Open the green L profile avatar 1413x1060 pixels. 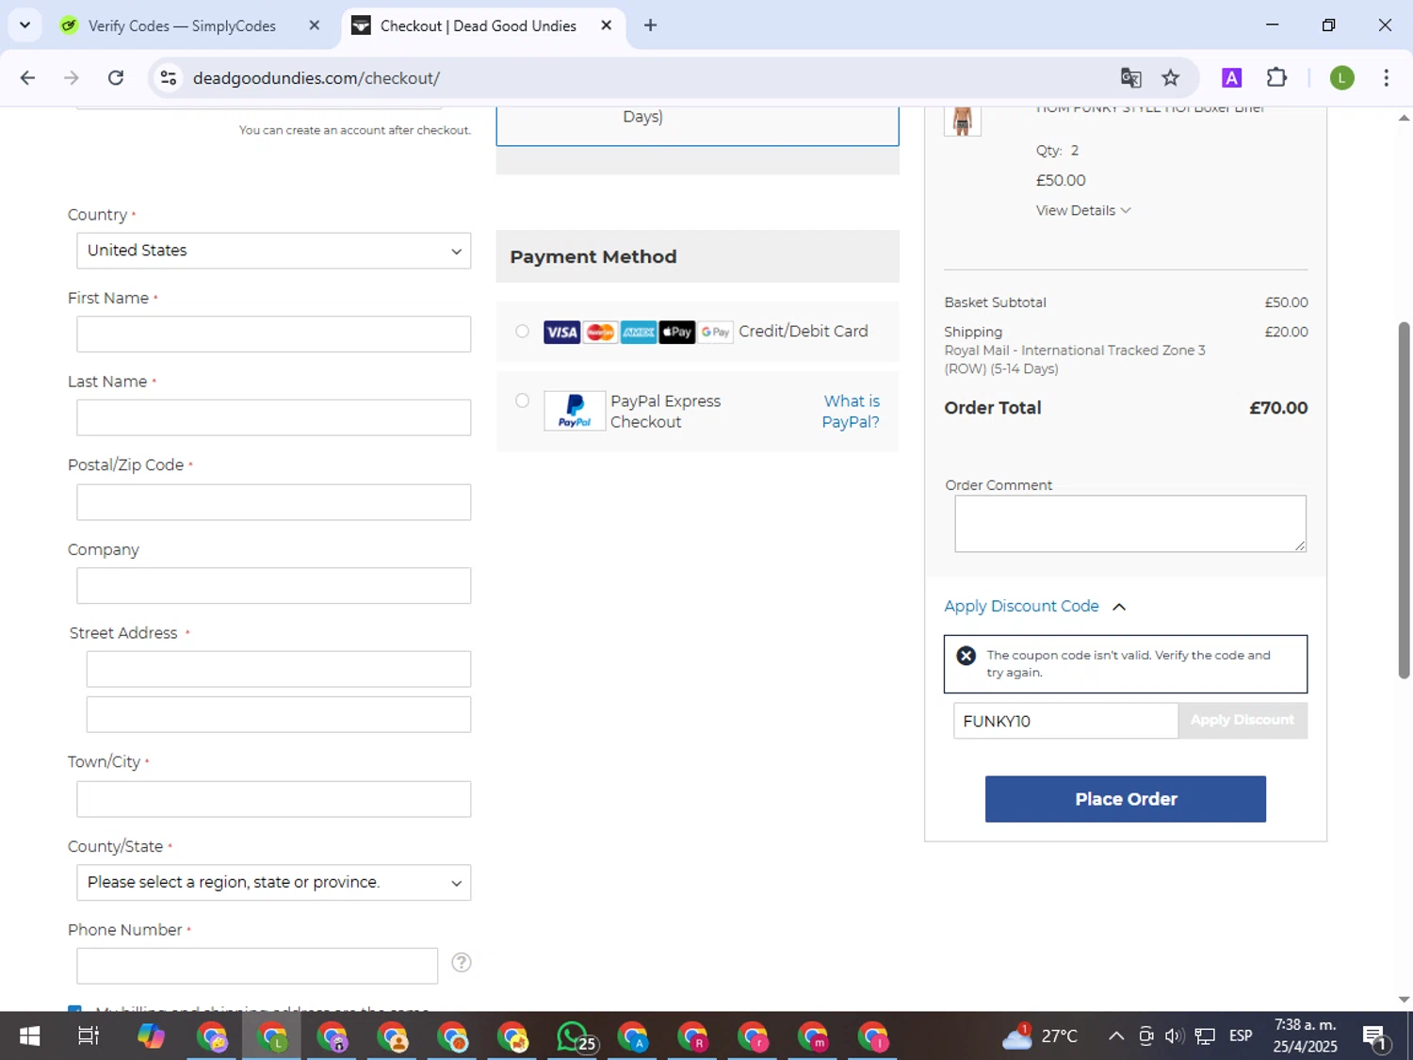coord(1341,78)
